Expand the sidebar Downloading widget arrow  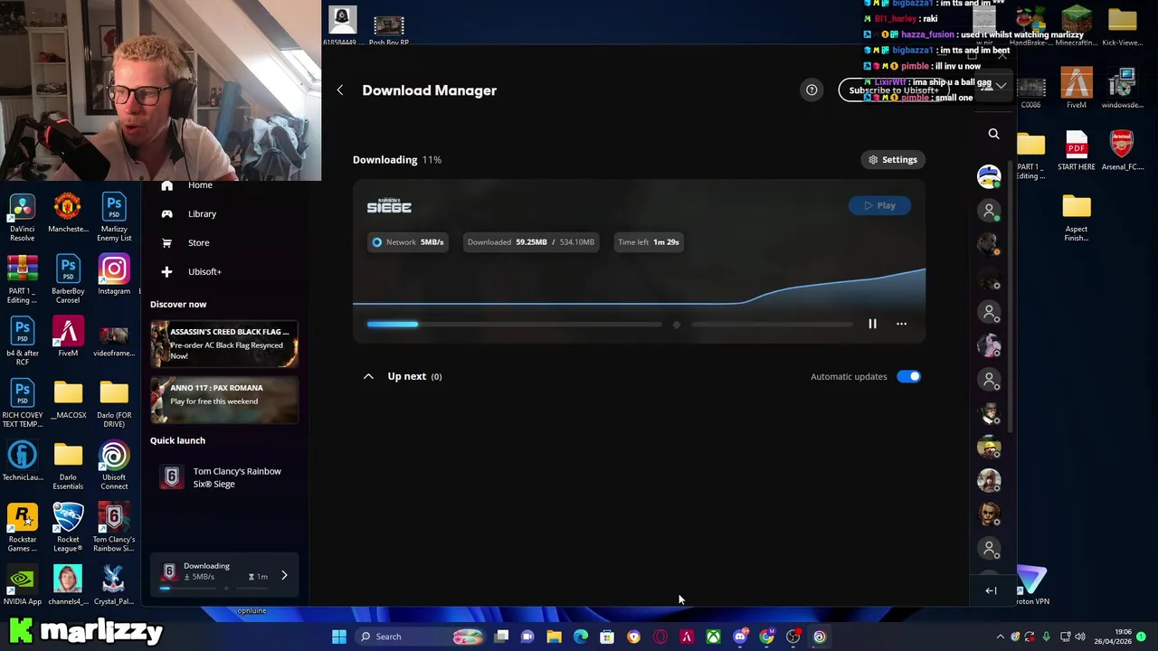284,576
